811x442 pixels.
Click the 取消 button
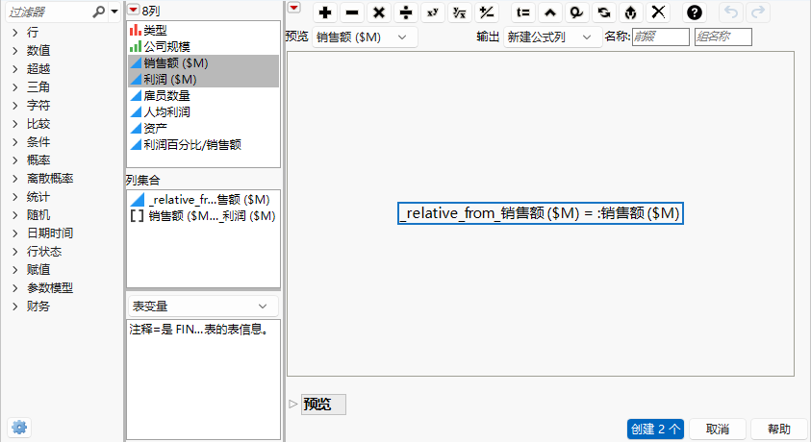718,430
